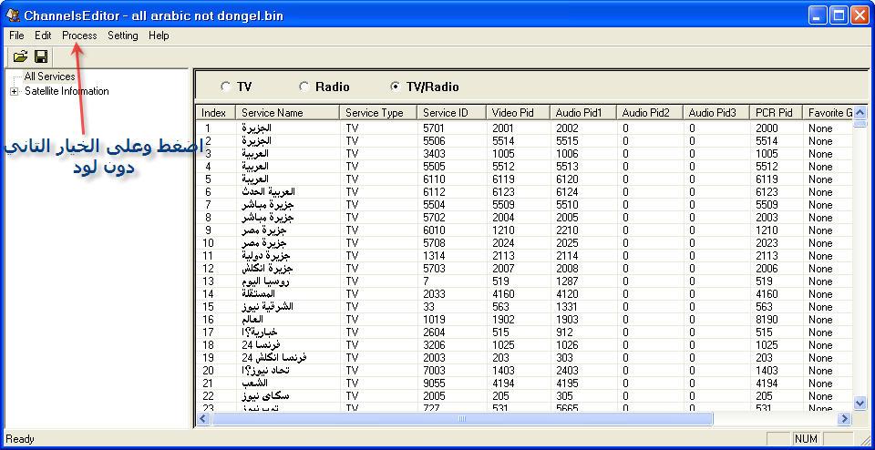The height and width of the screenshot is (450, 875).
Task: Select row with Service ID 5506
Action: tap(524, 140)
